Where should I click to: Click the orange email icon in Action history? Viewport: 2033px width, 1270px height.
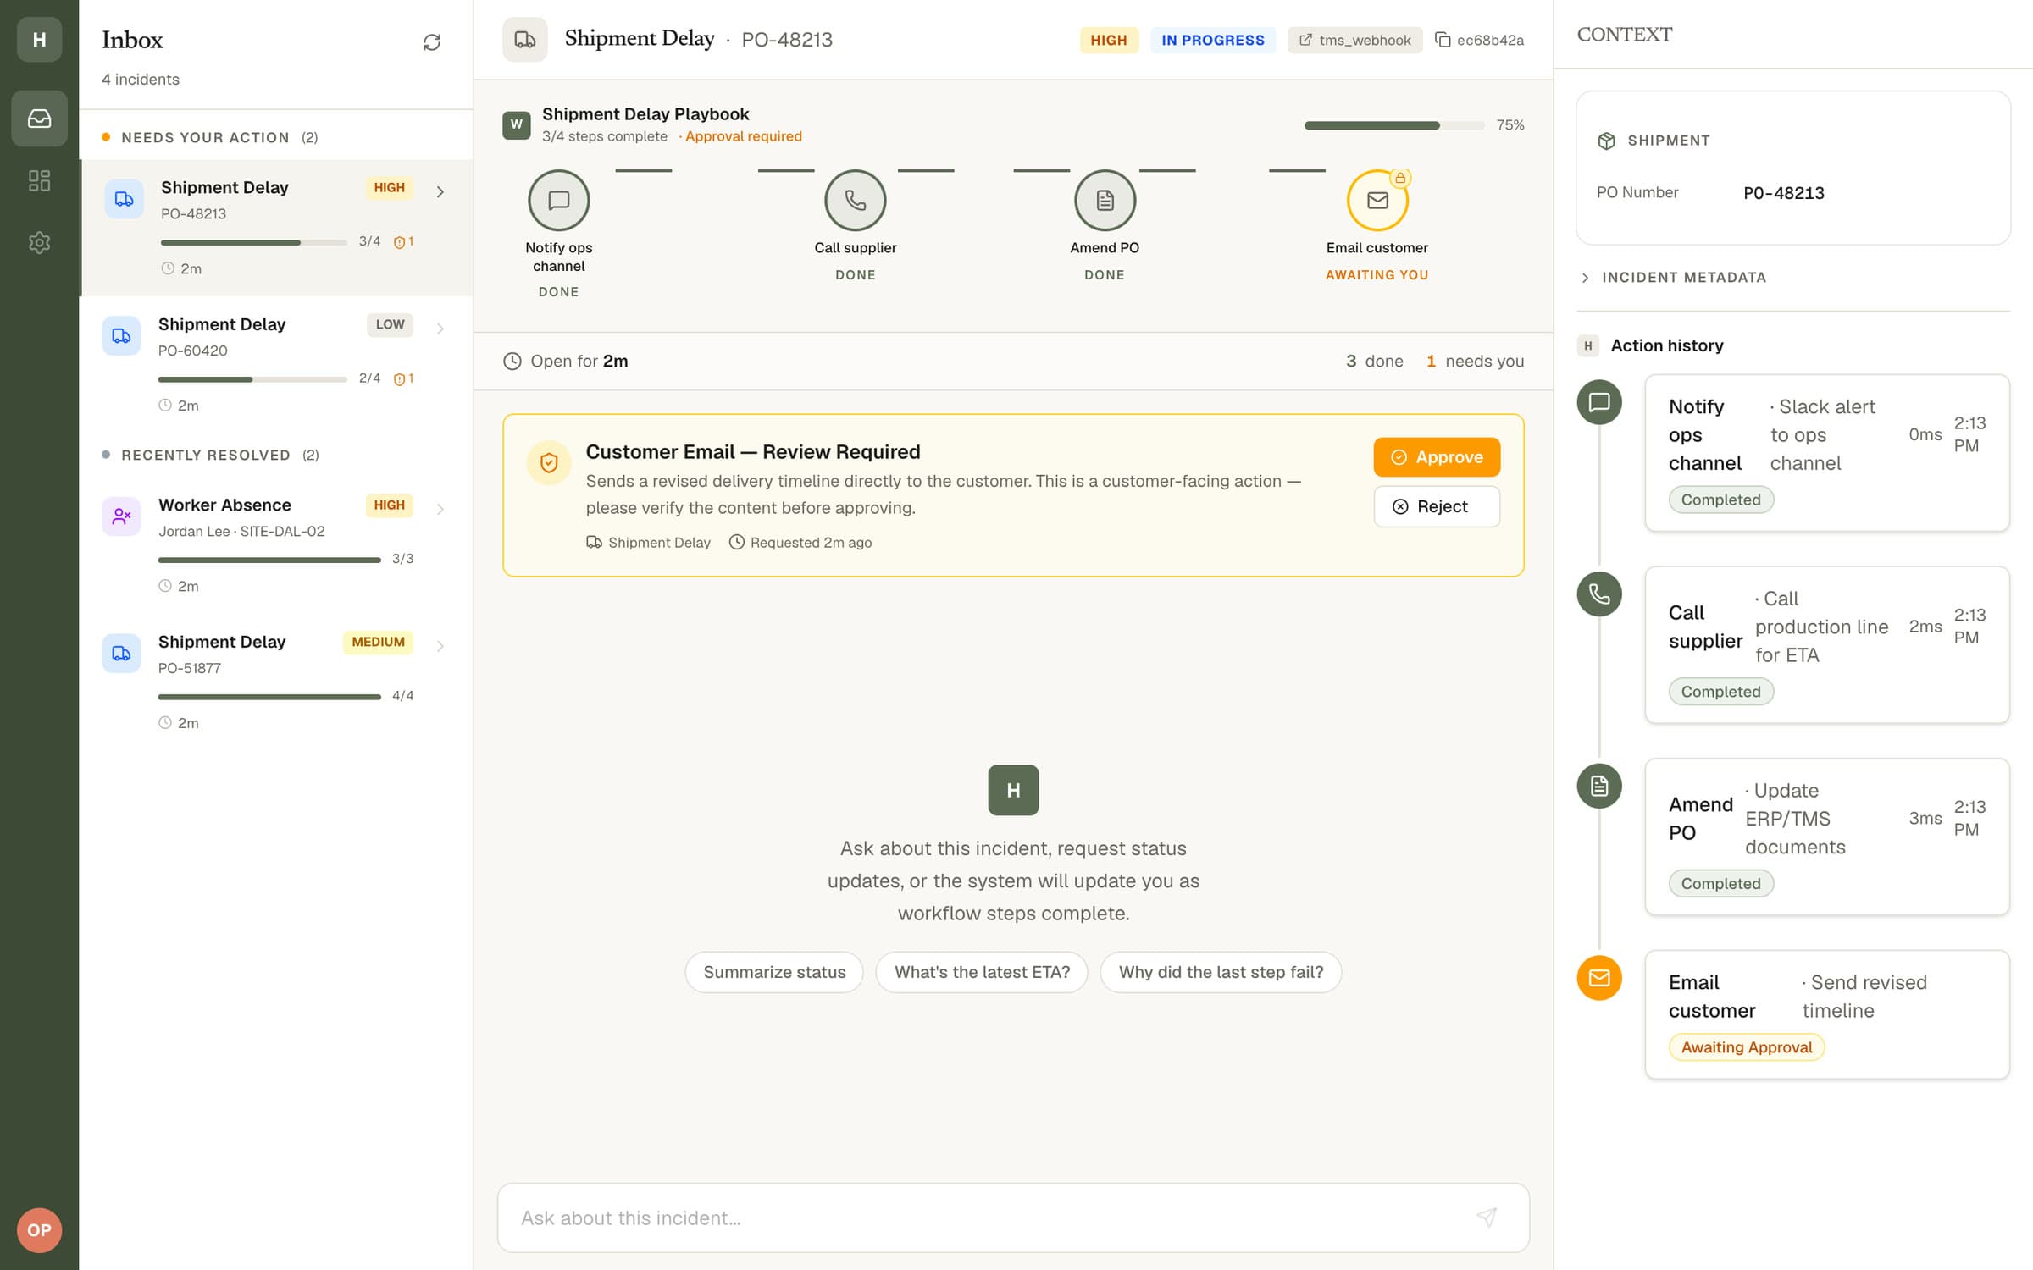click(x=1599, y=978)
